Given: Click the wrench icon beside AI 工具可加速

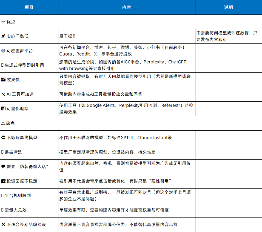Looking at the screenshot, I should coord(3,94).
